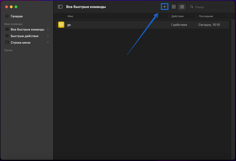Sort by Действия column header
The width and height of the screenshot is (236, 161).
tap(177, 16)
